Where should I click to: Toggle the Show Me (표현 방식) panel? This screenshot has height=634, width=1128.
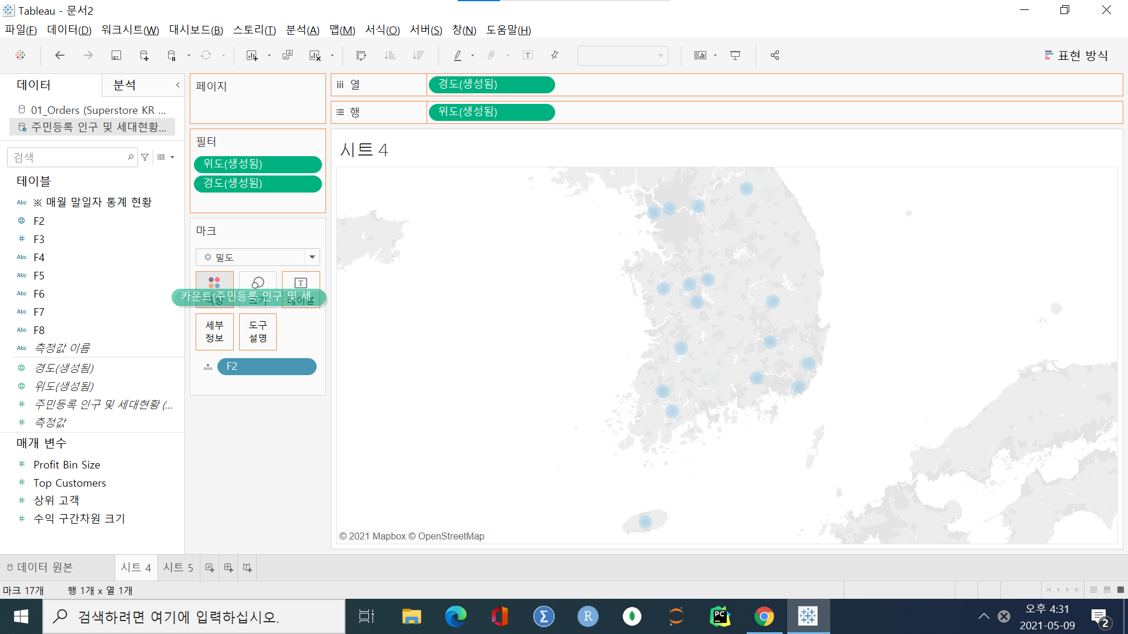click(x=1076, y=55)
